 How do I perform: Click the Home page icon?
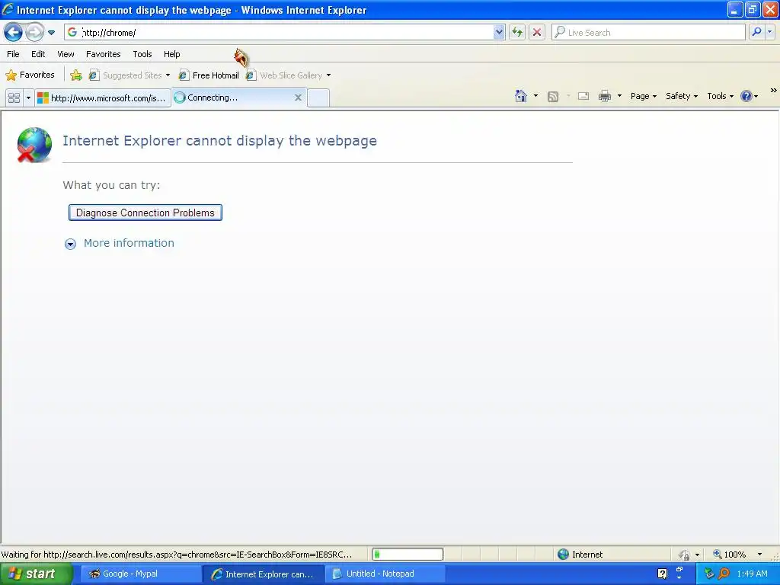pyautogui.click(x=521, y=96)
